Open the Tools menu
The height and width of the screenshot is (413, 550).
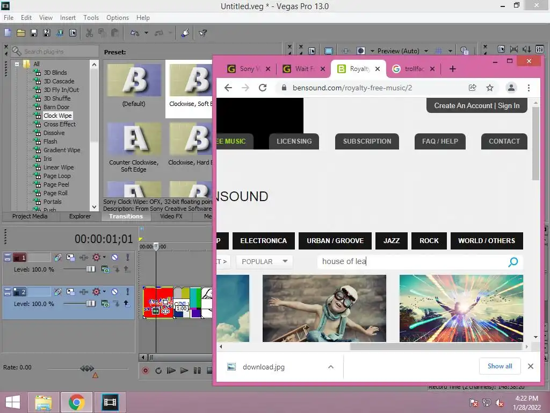(x=91, y=18)
